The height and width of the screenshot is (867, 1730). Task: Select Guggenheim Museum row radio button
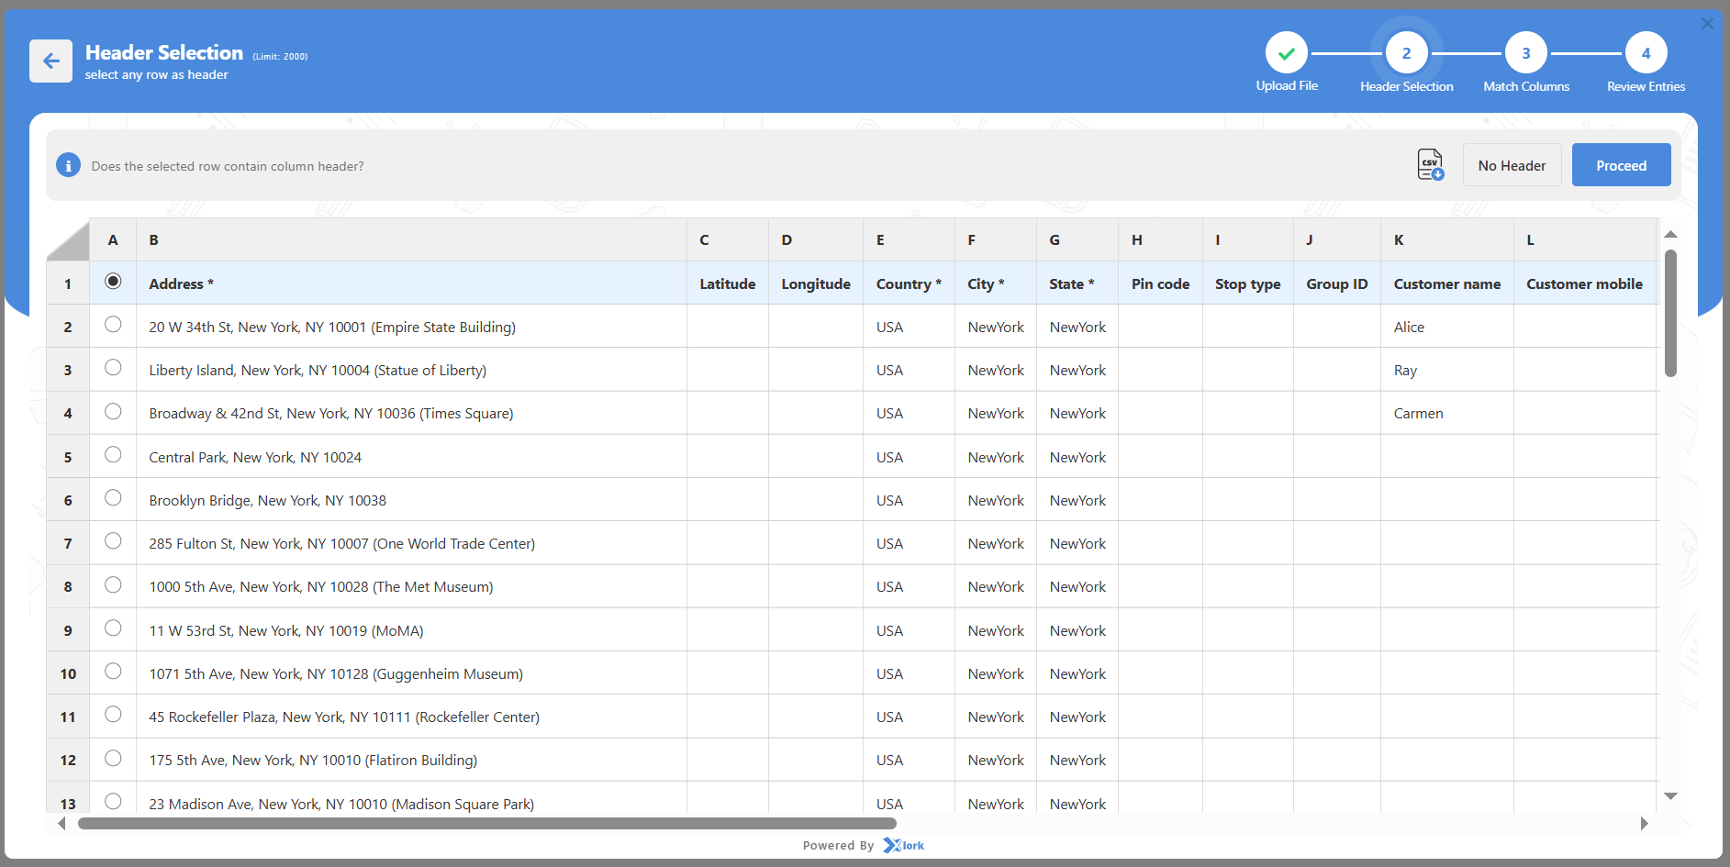[x=113, y=672]
